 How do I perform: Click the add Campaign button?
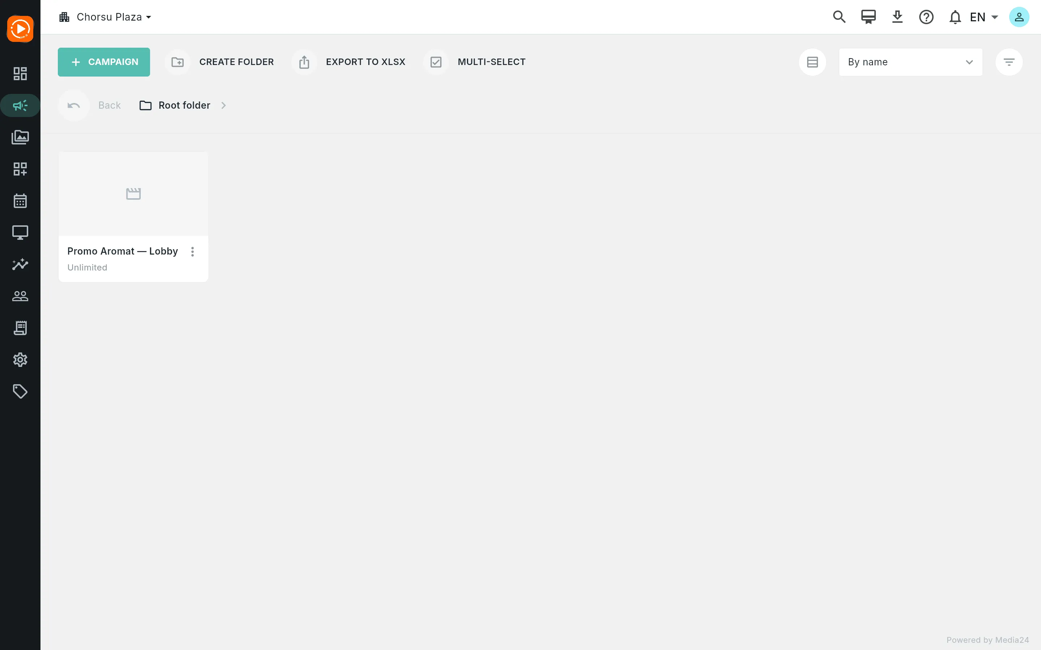[x=104, y=62]
